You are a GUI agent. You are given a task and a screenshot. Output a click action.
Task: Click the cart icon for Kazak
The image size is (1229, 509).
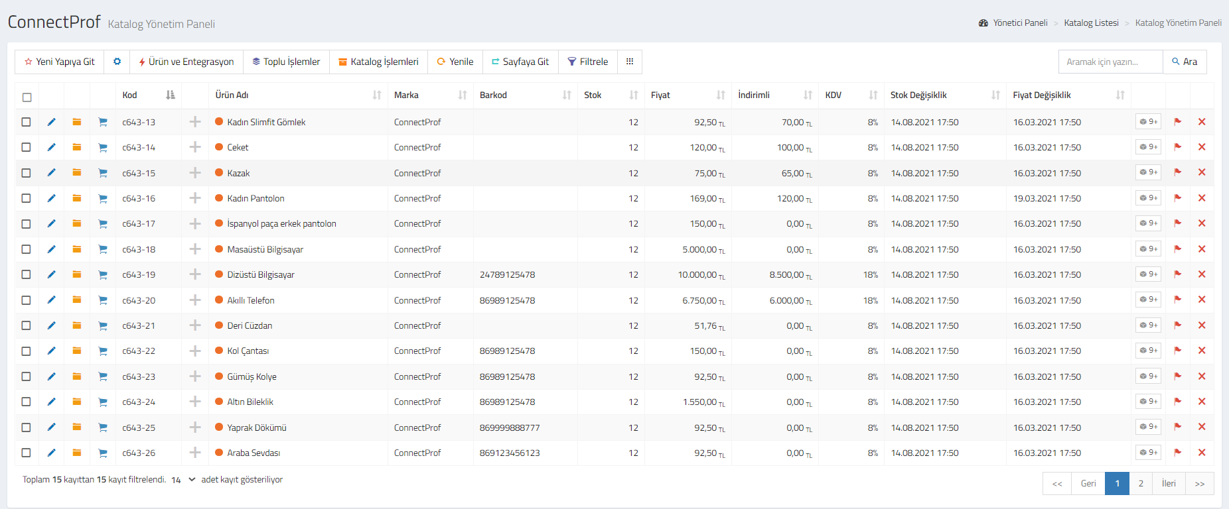pos(103,173)
